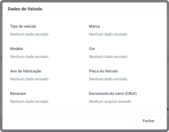Click the empty footer area left of Fechar
This screenshot has height=132, width=169.
[x=68, y=121]
